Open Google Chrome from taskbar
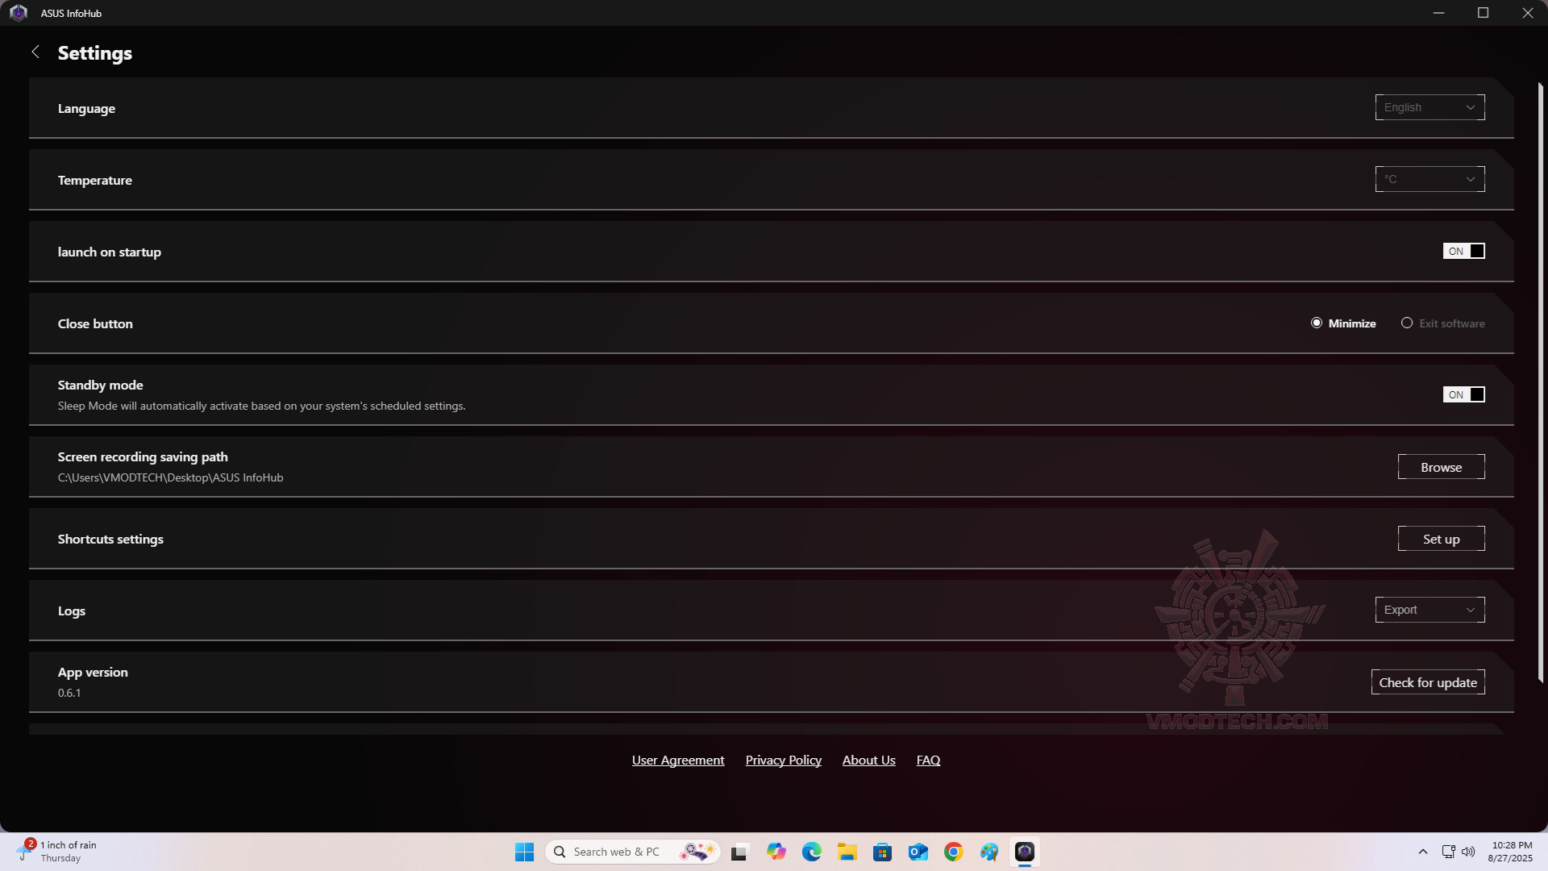 pos(953,852)
